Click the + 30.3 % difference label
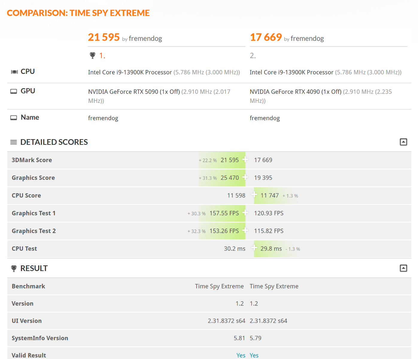The width and height of the screenshot is (418, 359). coord(197,214)
